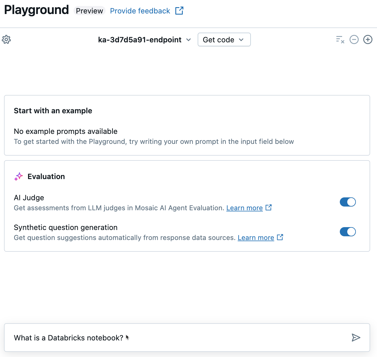This screenshot has height=357, width=377.
Task: Send the prompt with the paper plane icon
Action: 356,338
